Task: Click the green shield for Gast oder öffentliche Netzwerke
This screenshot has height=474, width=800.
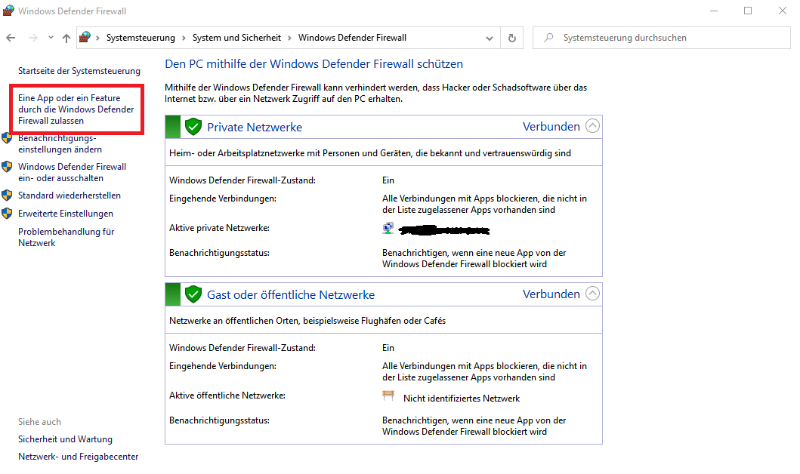Action: pyautogui.click(x=193, y=294)
